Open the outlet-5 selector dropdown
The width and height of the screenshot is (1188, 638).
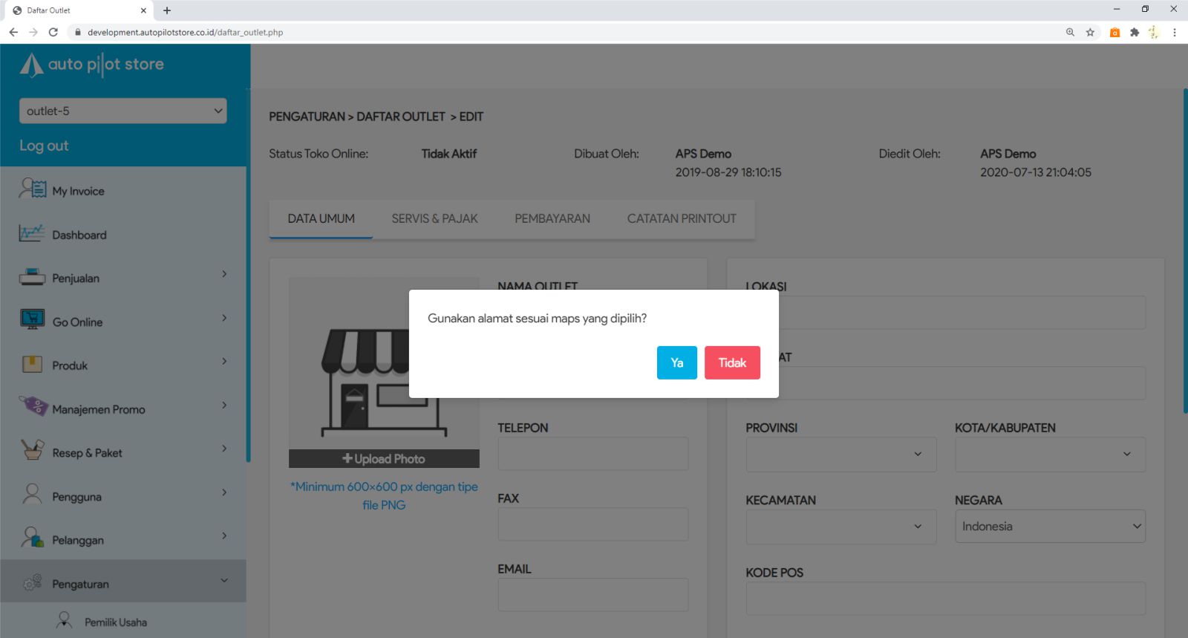click(x=123, y=111)
